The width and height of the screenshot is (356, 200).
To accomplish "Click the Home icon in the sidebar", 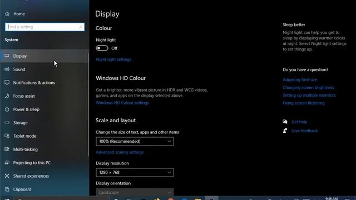I will [7, 14].
